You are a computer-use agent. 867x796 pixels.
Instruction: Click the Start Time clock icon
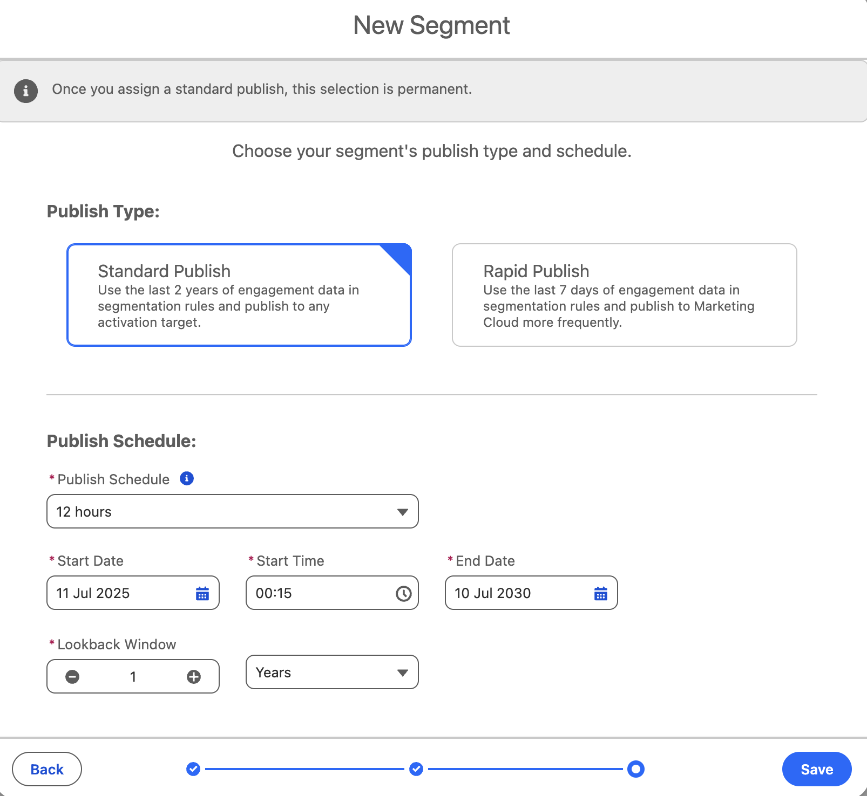point(403,593)
